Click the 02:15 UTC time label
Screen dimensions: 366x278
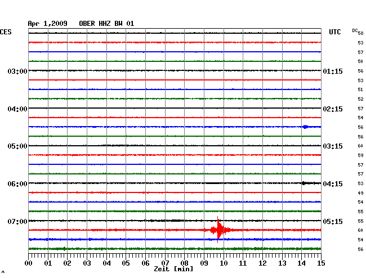coord(333,109)
